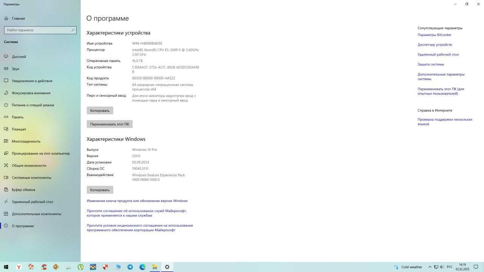Viewport: 484px width, 272px height.
Task: Open Telegram from the taskbar
Action: click(x=130, y=267)
